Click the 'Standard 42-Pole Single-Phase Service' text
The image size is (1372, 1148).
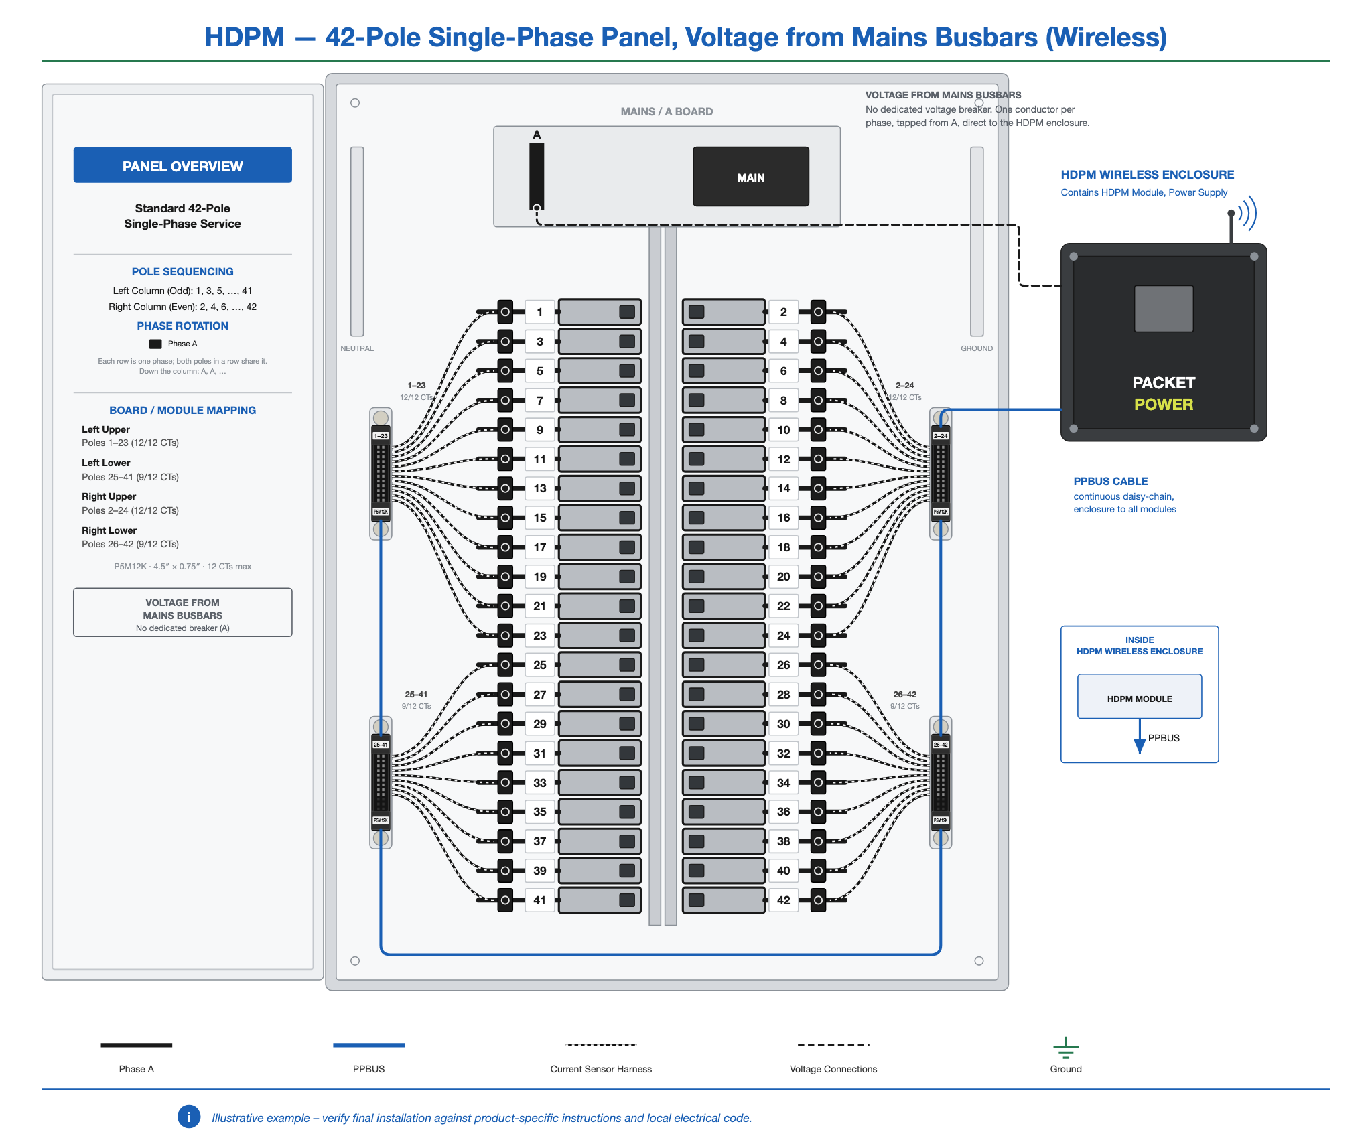(182, 216)
